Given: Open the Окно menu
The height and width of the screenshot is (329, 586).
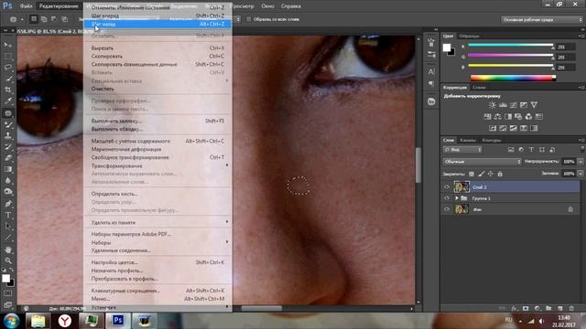Looking at the screenshot, I should click(x=267, y=6).
